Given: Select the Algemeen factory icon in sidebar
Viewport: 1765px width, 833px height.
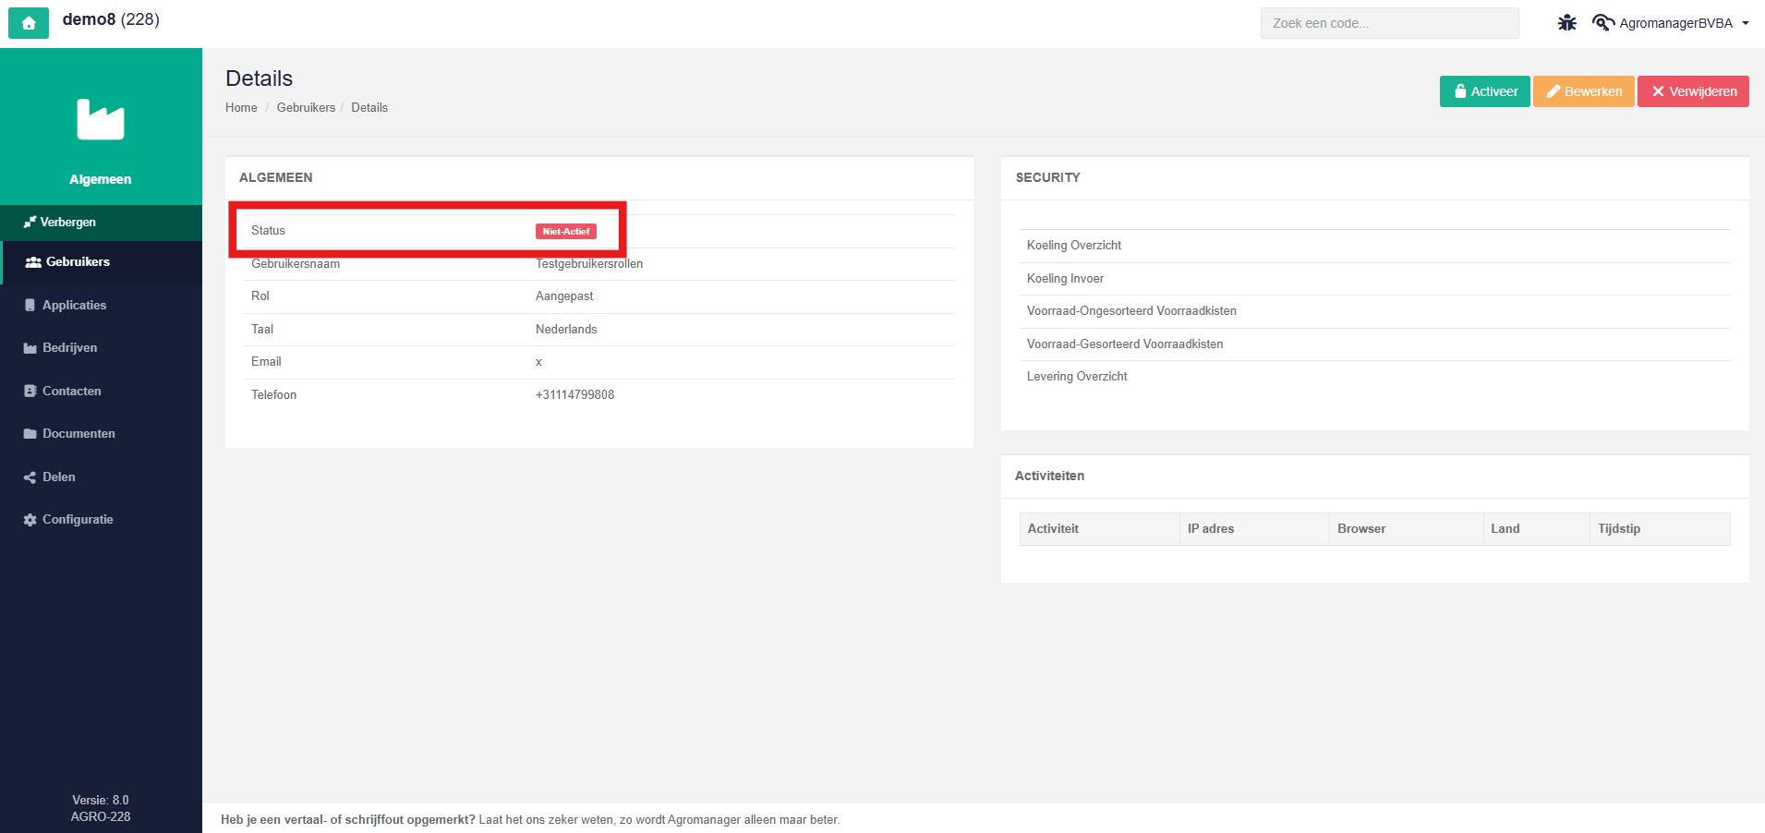Looking at the screenshot, I should pos(101,119).
